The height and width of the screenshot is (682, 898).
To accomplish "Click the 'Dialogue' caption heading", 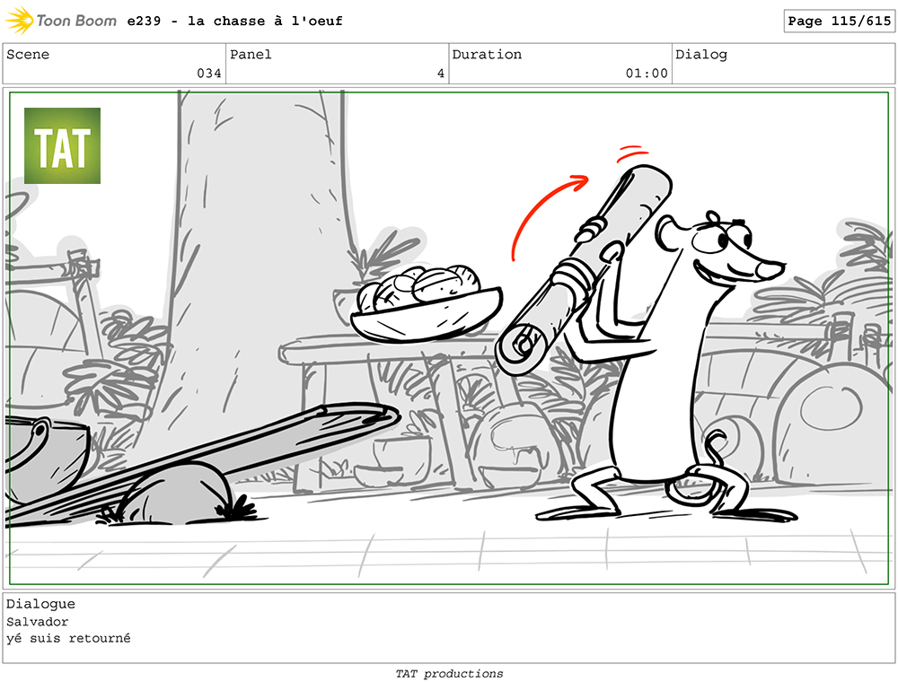I will (x=40, y=604).
